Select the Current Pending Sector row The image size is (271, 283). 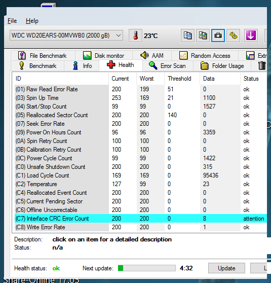point(141,201)
